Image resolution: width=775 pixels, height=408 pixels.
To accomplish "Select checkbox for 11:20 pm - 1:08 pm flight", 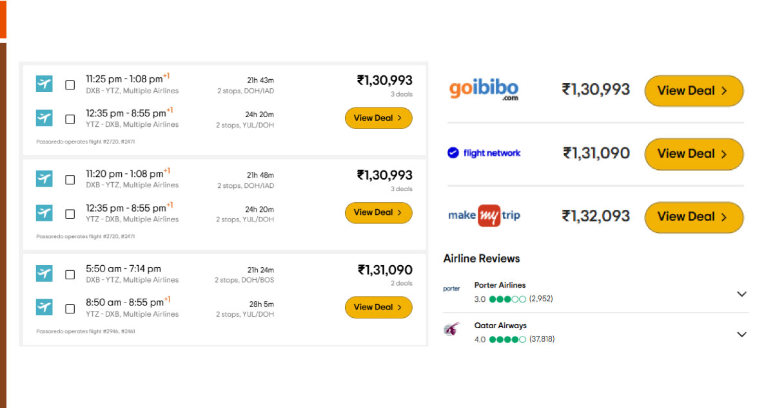I will click(x=70, y=180).
